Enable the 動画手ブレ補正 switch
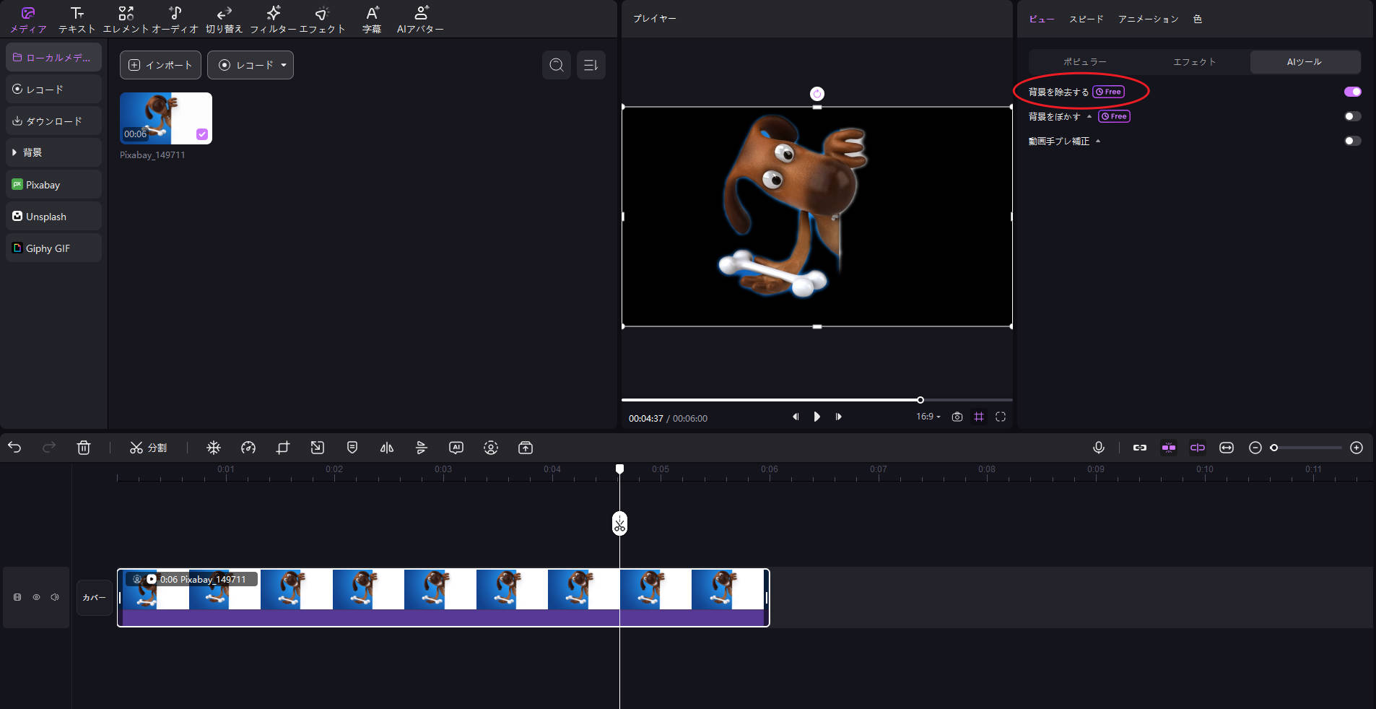Screen dimensions: 1376x709 tap(1352, 141)
